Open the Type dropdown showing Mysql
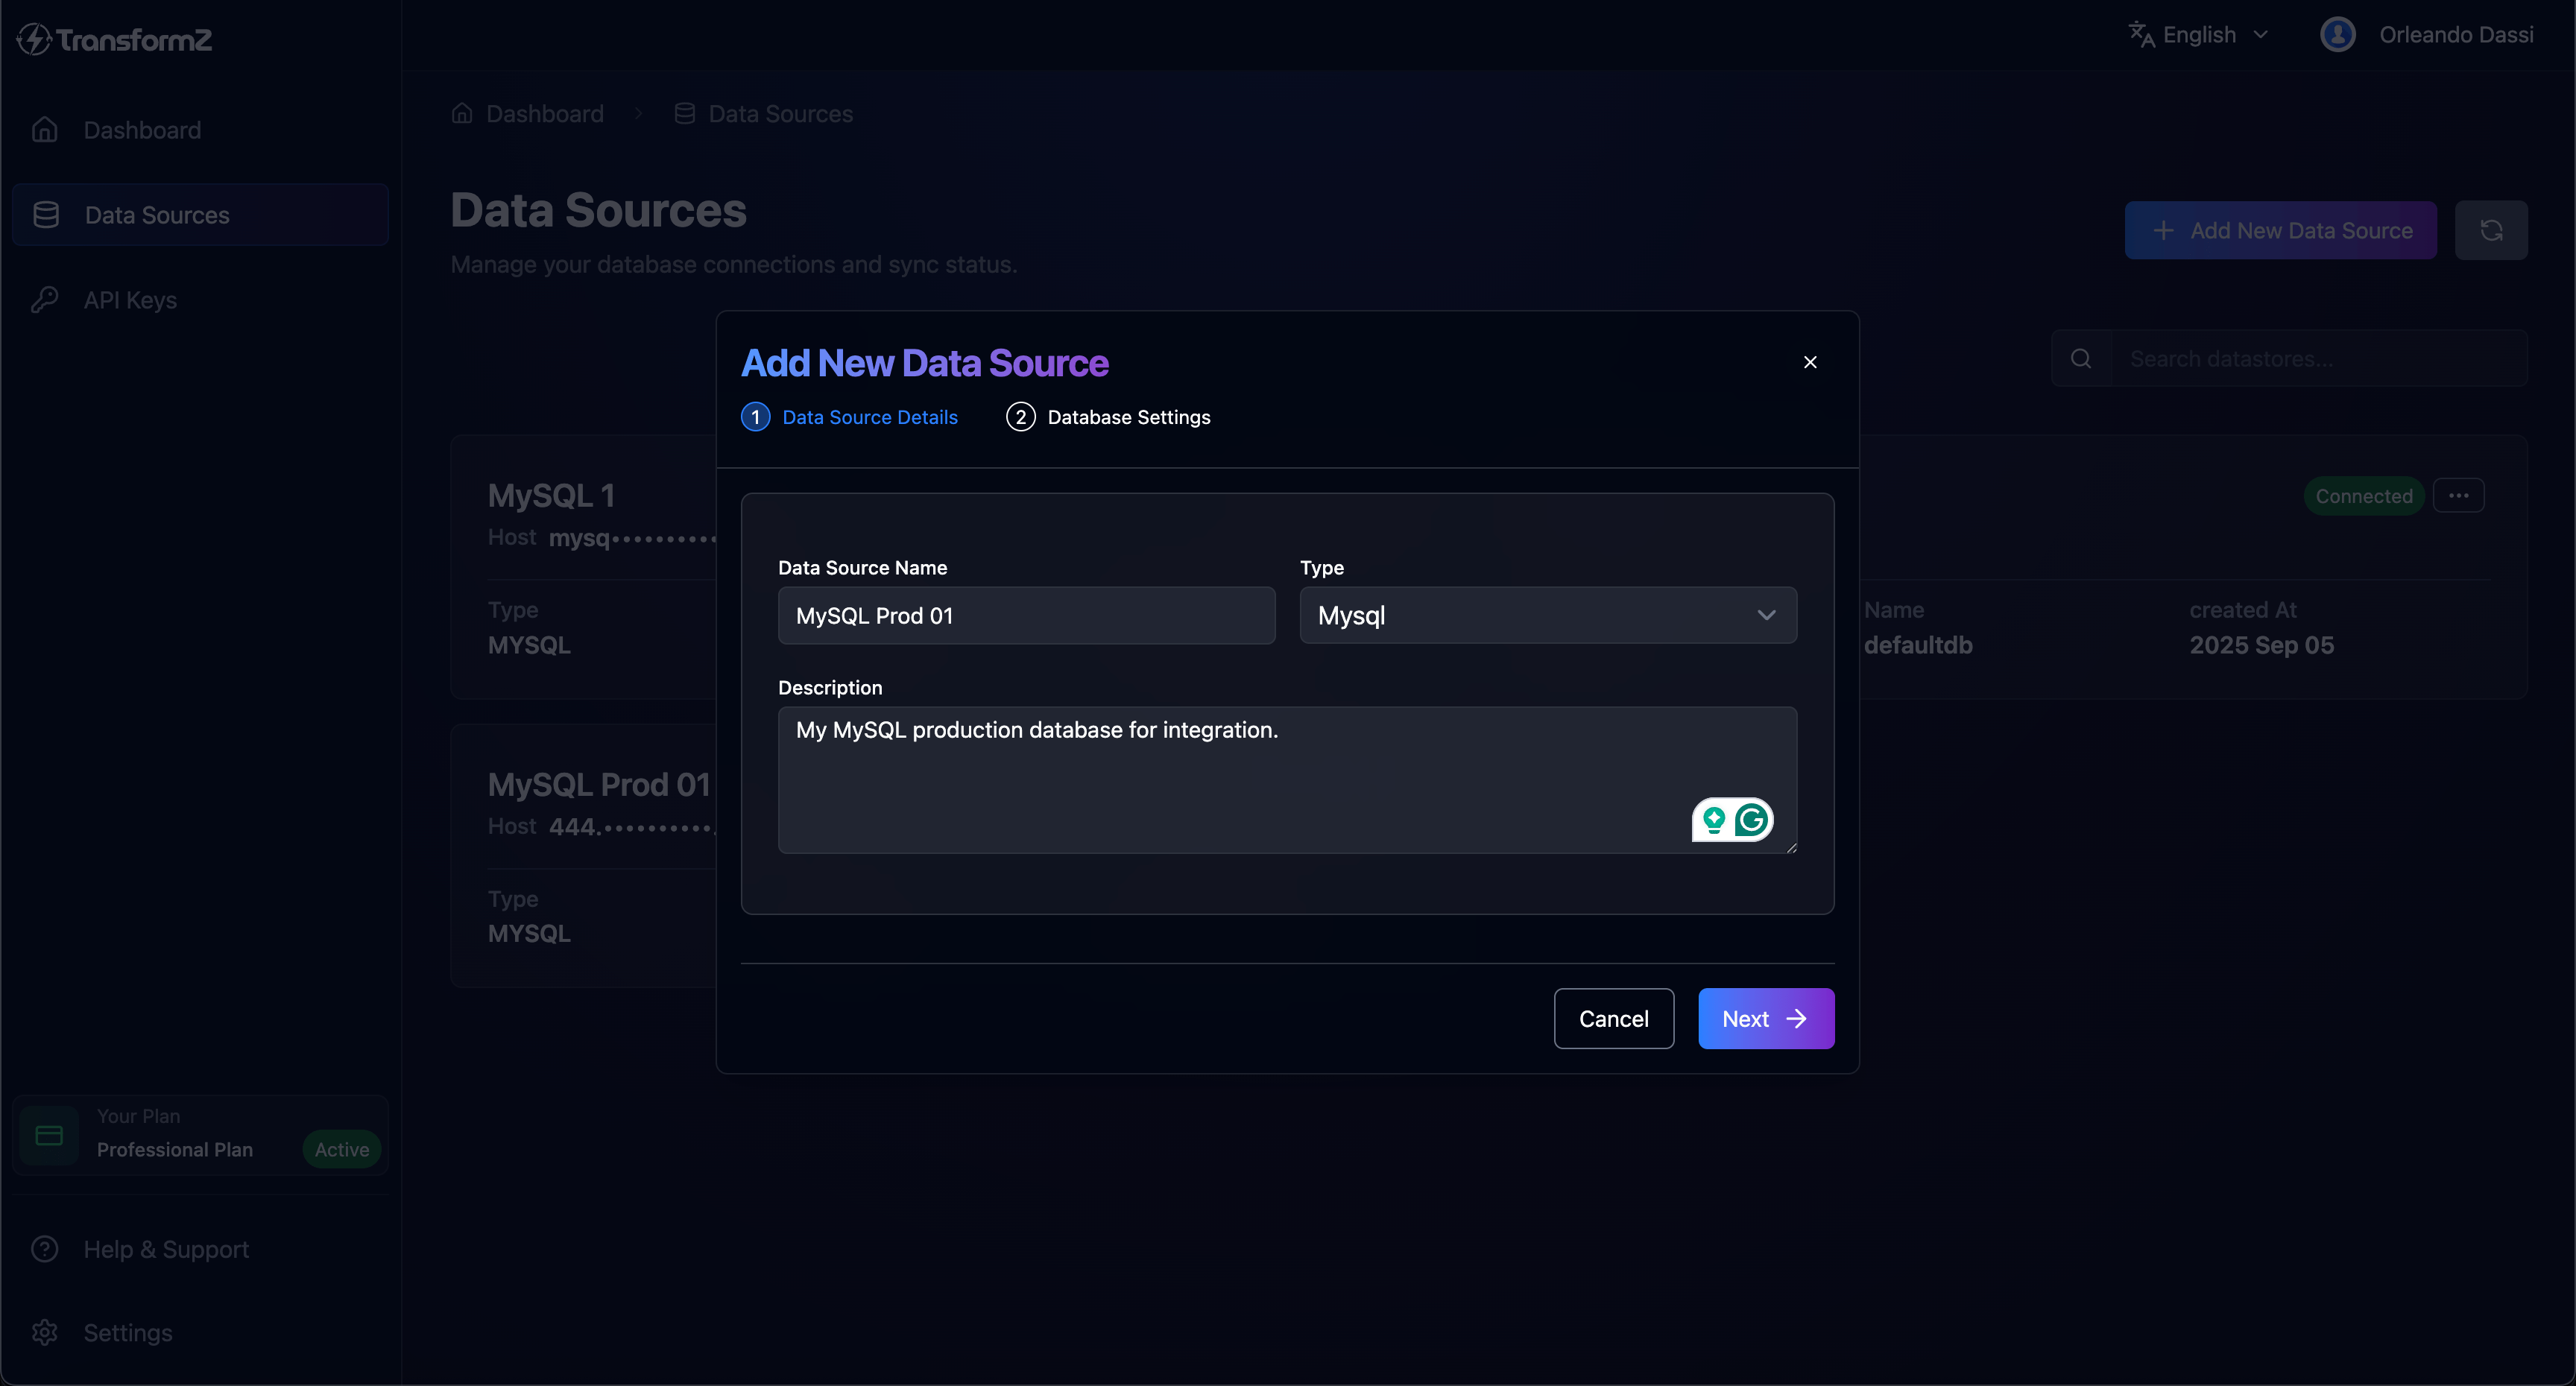Screen dimensions: 2576x1386 (x=1547, y=615)
